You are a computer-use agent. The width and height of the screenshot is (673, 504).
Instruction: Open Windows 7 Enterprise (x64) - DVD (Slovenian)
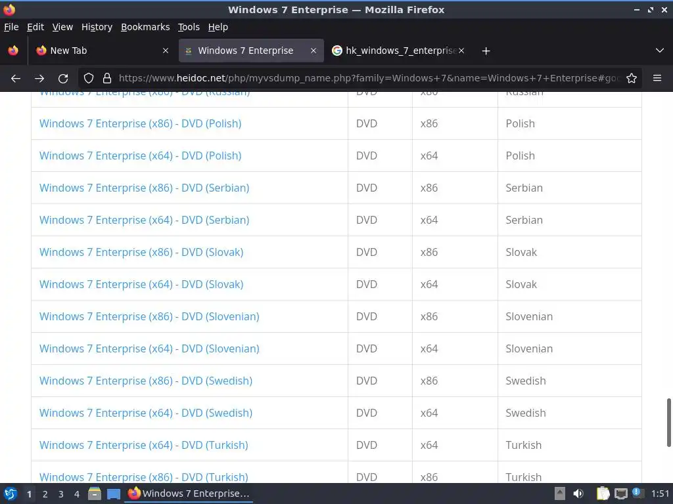pyautogui.click(x=149, y=348)
